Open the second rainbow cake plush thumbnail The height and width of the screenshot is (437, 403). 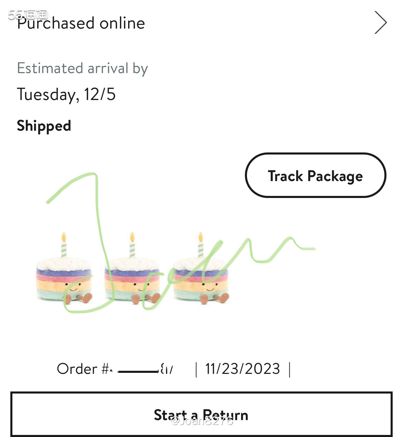133,268
